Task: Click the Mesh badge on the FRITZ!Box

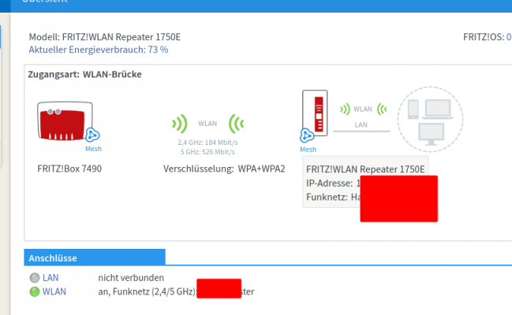Action: point(92,135)
